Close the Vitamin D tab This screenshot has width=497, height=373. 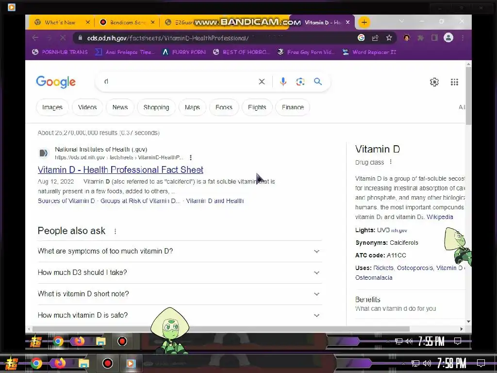click(348, 22)
